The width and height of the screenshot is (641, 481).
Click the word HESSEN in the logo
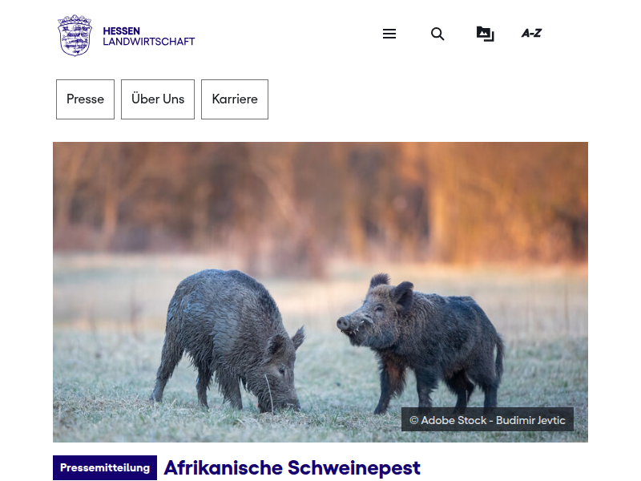(122, 31)
